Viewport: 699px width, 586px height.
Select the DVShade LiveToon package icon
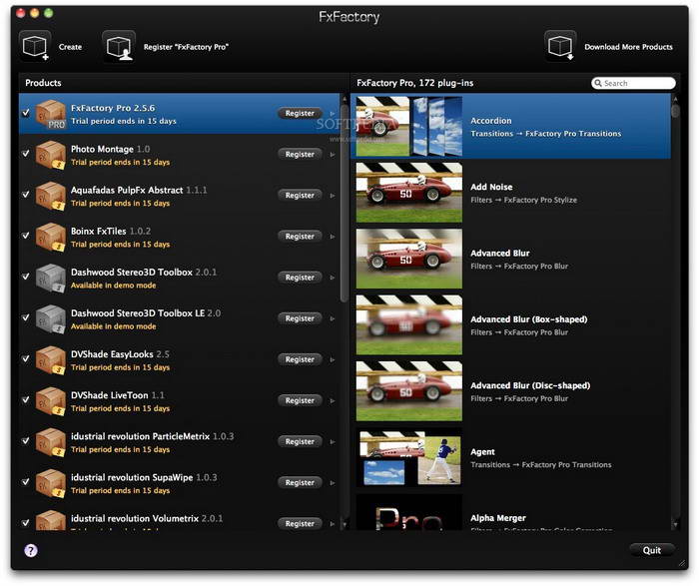[50, 401]
